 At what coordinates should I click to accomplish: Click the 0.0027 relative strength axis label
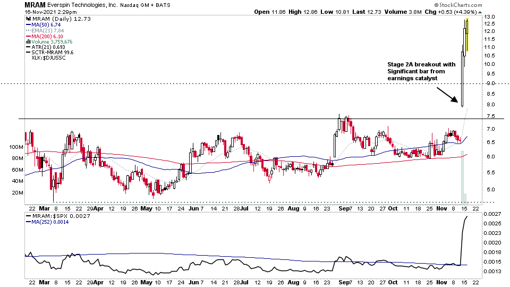[492, 214]
